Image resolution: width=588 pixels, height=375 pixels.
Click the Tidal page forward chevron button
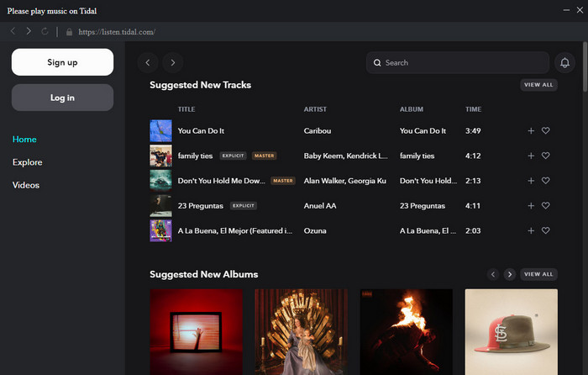tap(173, 63)
